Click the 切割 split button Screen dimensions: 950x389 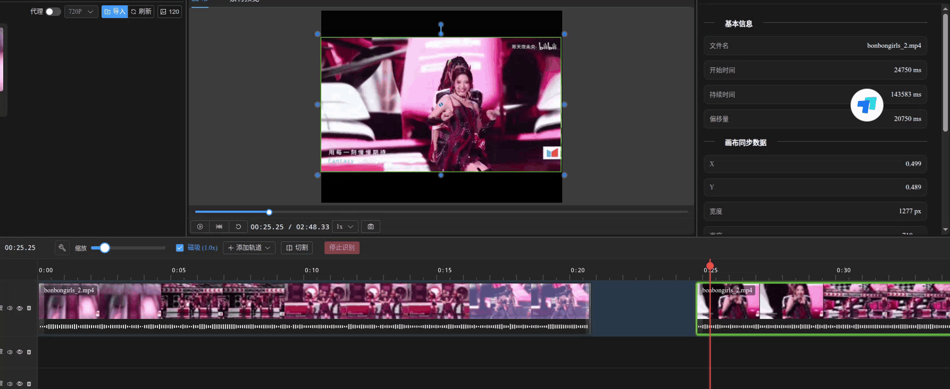(297, 248)
